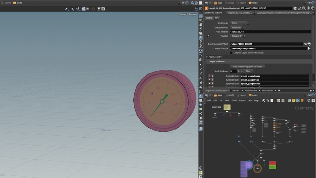Open the Partition By dropdown

click(x=239, y=23)
